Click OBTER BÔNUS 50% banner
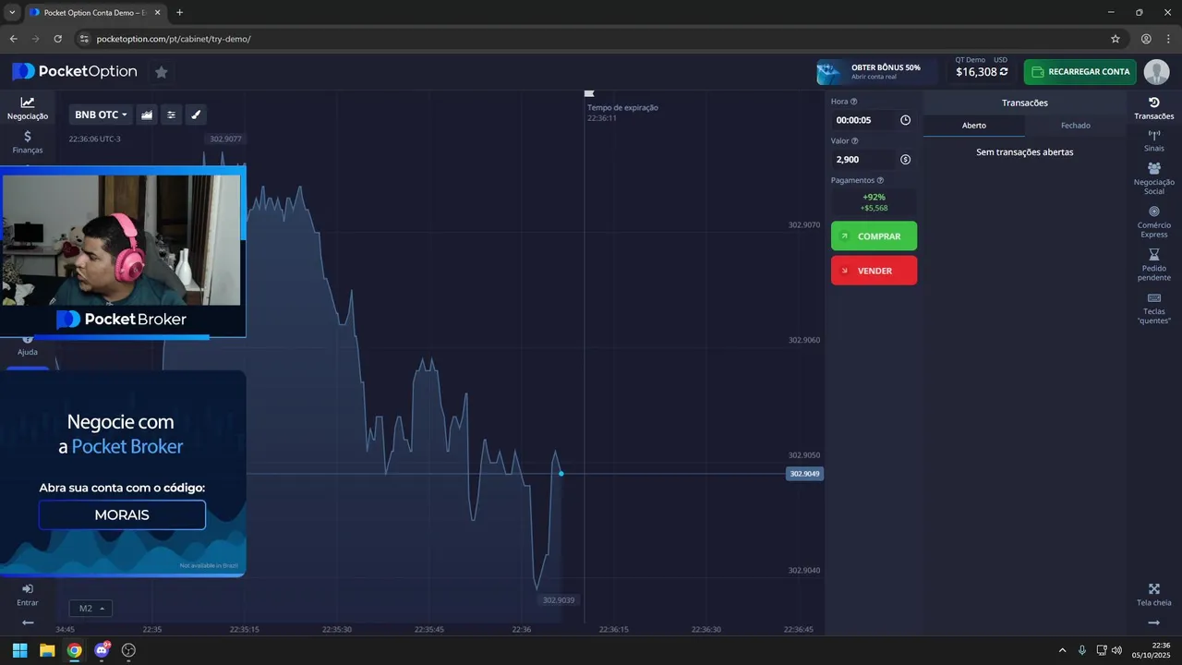1182x665 pixels. [x=875, y=72]
